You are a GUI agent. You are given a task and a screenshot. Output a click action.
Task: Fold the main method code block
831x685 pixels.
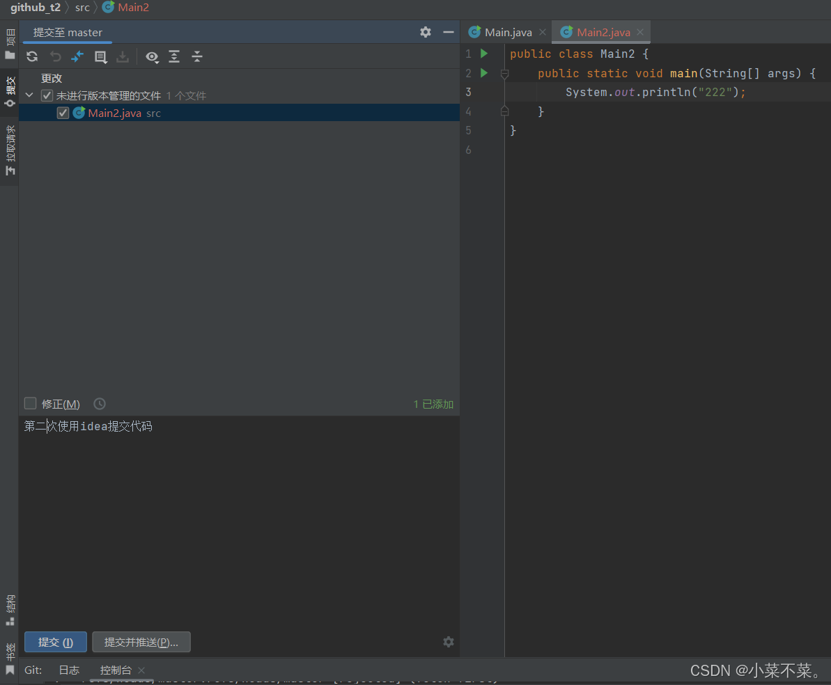(505, 73)
